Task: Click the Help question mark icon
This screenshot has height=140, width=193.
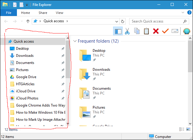Action: [x=189, y=12]
